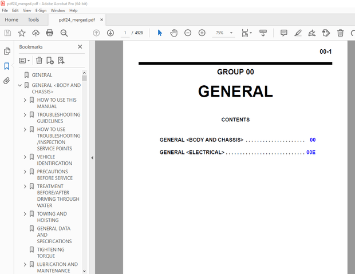Expand PRECAUTIONS BEFORE SERVICE bookmark
This screenshot has height=274, width=355.
point(25,172)
